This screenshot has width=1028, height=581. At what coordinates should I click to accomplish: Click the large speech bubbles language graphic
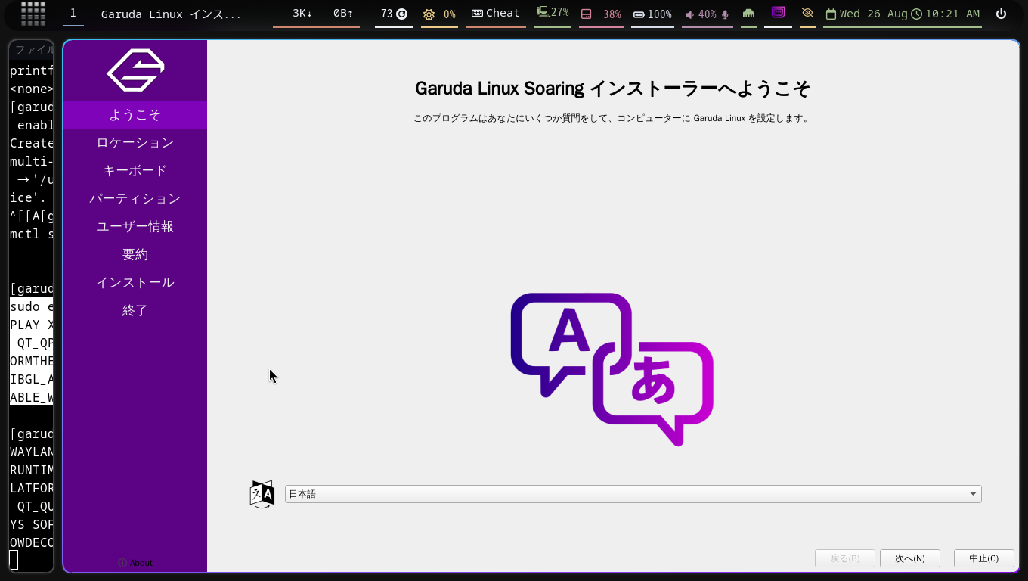tap(612, 369)
